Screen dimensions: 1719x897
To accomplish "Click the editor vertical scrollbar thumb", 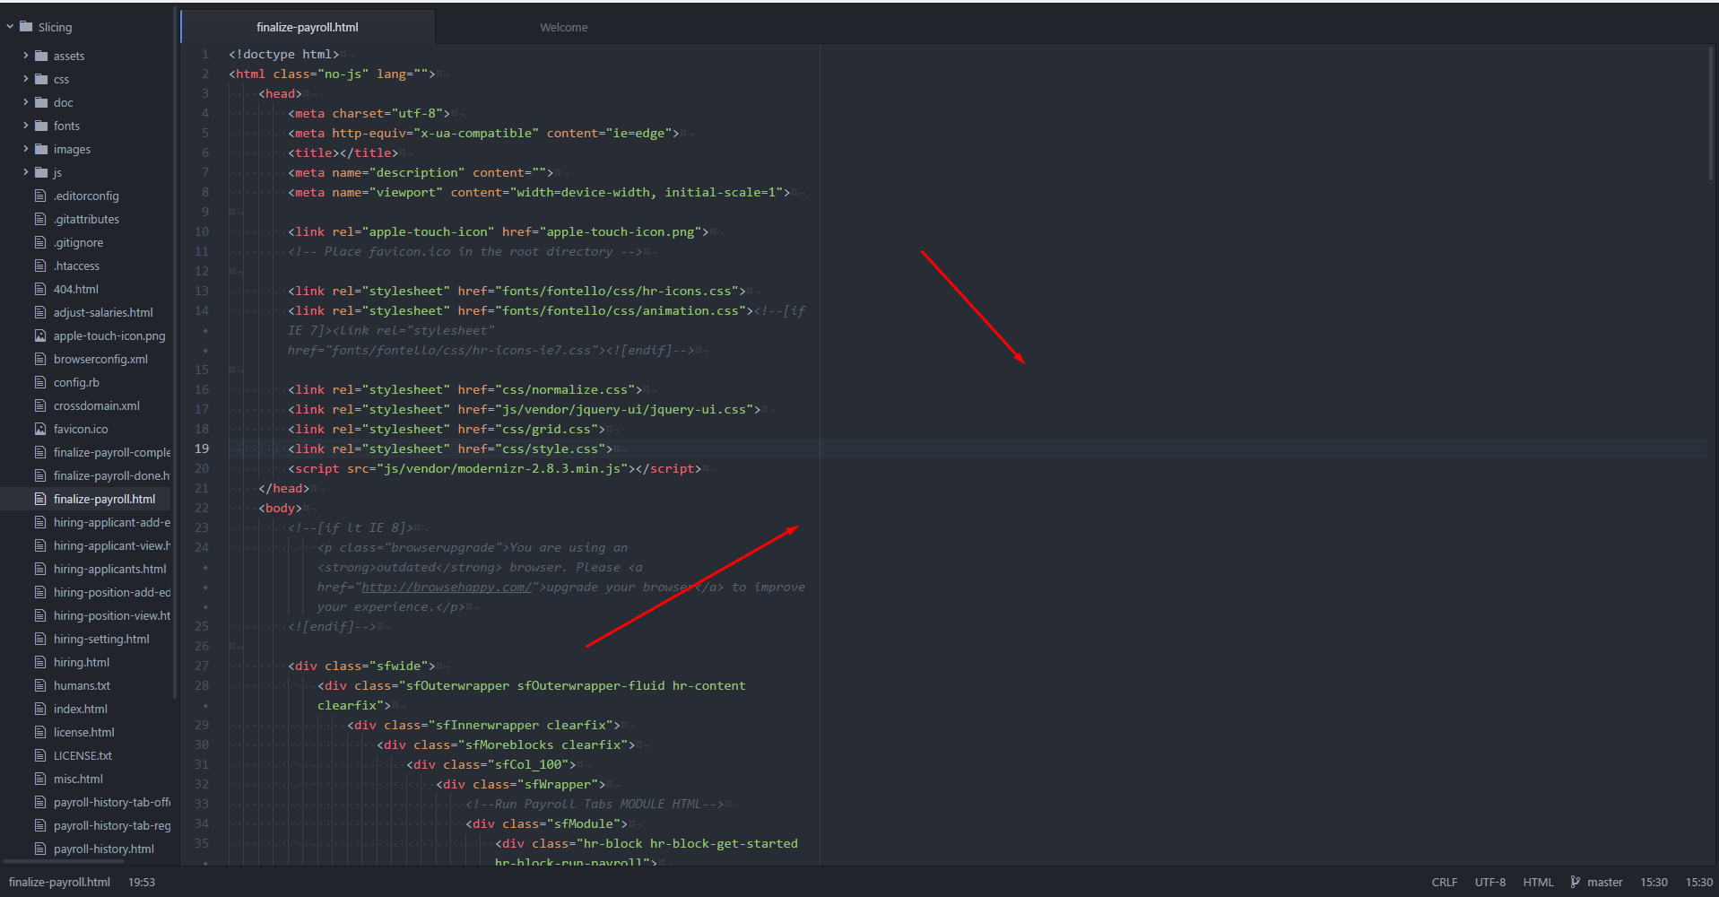I will coord(1712,113).
